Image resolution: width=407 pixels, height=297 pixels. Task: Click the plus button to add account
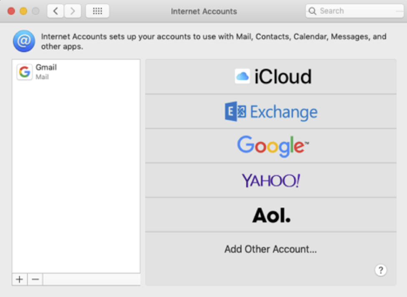coord(19,279)
